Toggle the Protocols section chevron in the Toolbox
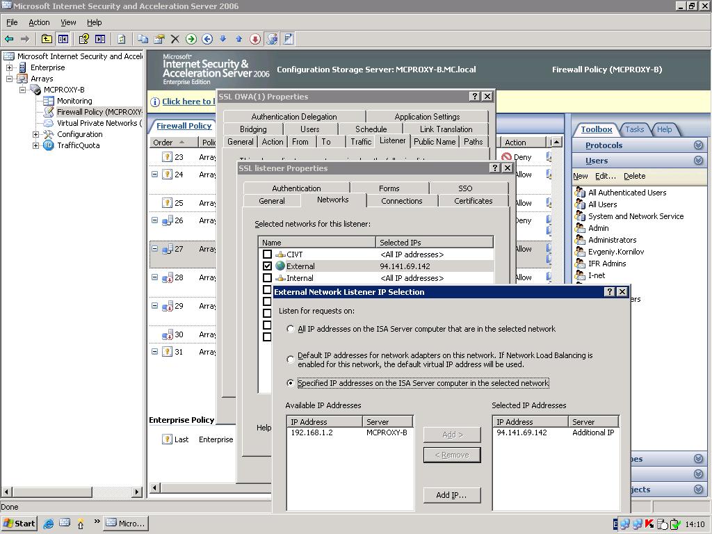The width and height of the screenshot is (712, 534). [x=698, y=145]
